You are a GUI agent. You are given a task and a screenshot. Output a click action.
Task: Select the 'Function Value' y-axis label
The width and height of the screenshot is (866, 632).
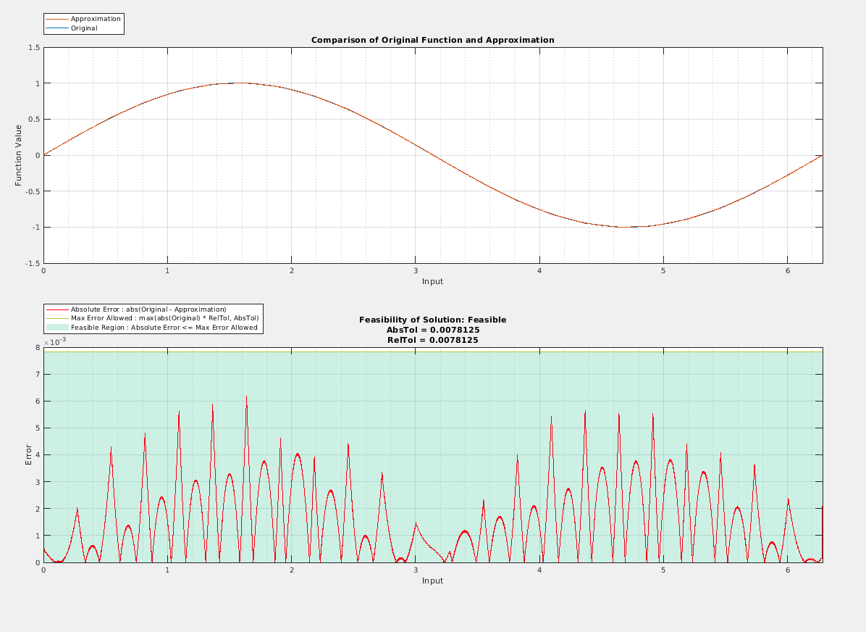(18, 155)
